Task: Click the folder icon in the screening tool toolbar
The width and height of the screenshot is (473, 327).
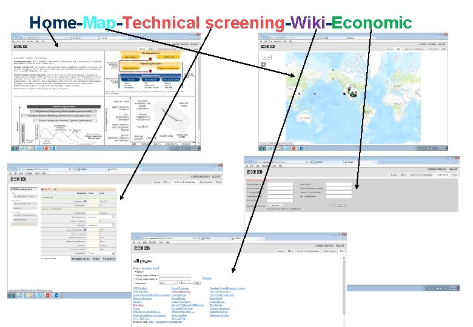Action: point(45,190)
